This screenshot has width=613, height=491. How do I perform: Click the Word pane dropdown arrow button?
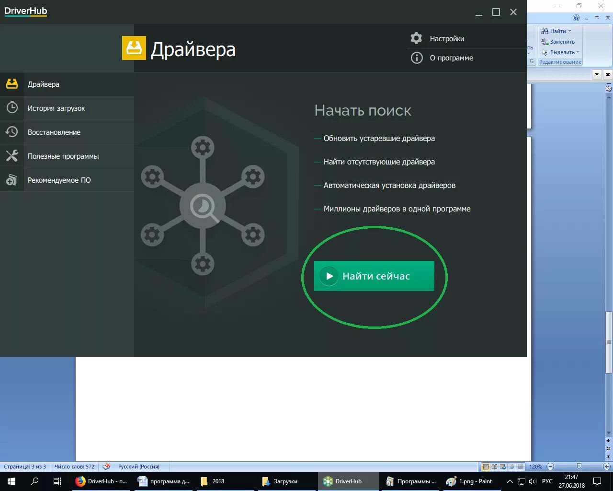point(597,74)
